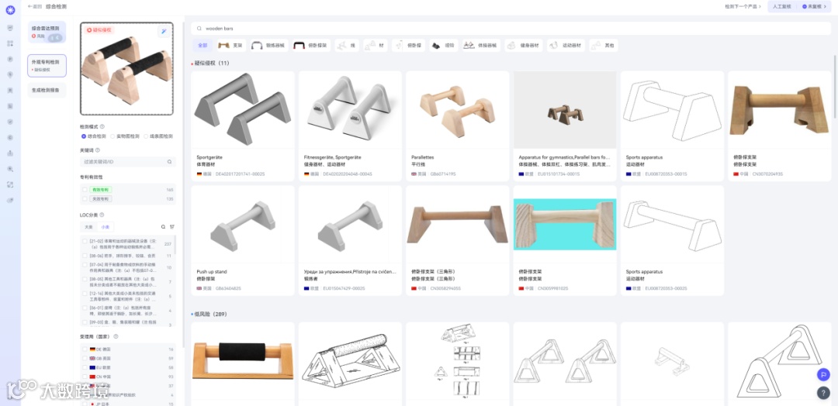Screen dimensions: 838x406
Task: Click the search bar magnifier icon
Action: (x=199, y=28)
